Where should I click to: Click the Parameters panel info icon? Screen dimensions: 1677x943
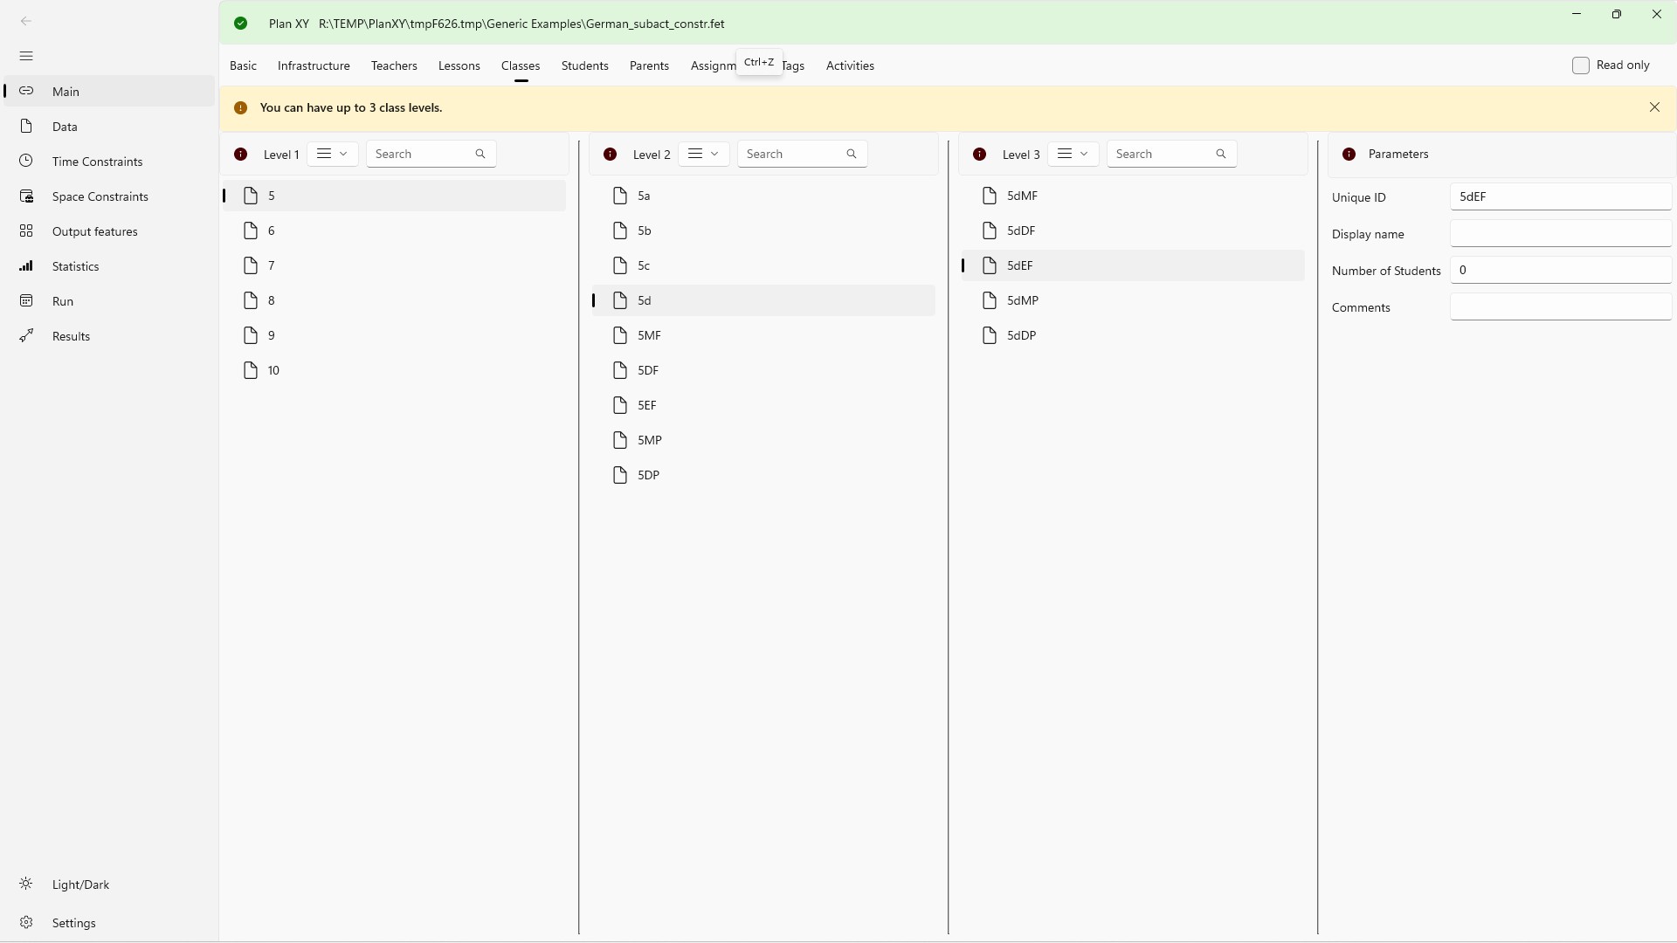click(x=1349, y=155)
